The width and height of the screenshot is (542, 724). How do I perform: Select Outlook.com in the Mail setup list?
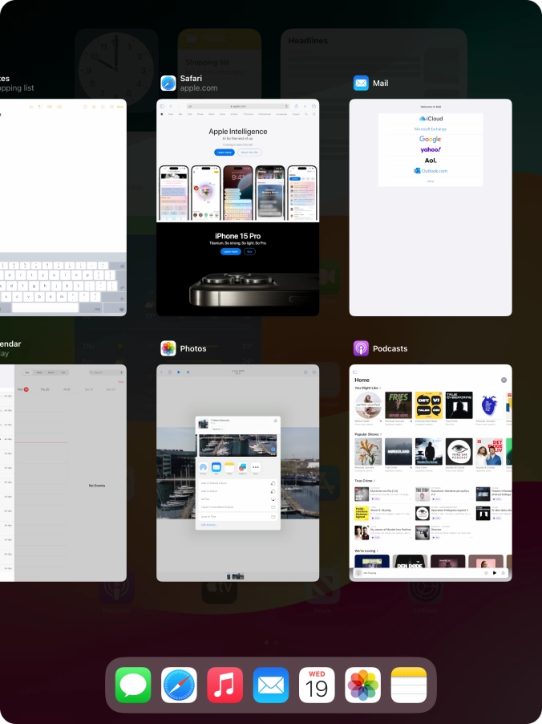[431, 170]
